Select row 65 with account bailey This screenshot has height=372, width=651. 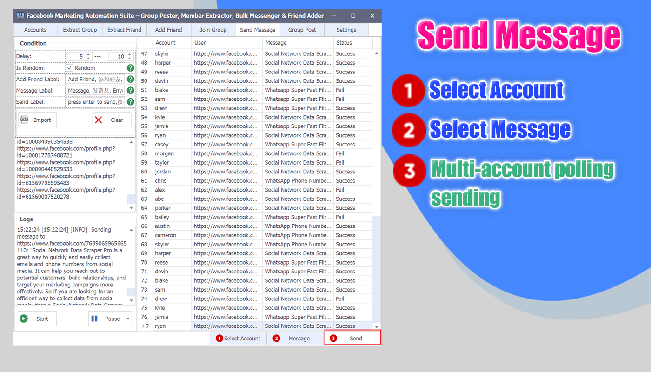255,217
